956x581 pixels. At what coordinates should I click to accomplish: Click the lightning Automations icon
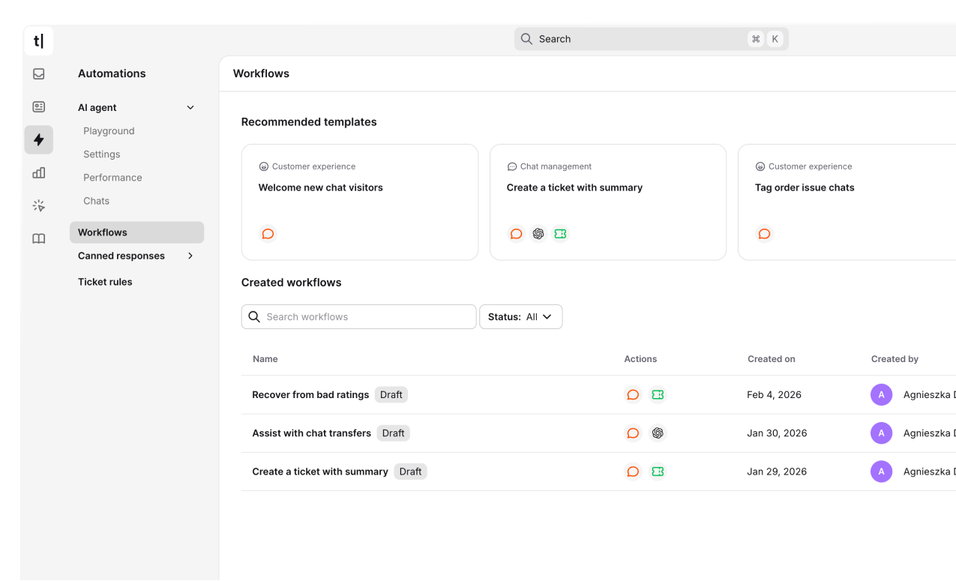click(38, 139)
